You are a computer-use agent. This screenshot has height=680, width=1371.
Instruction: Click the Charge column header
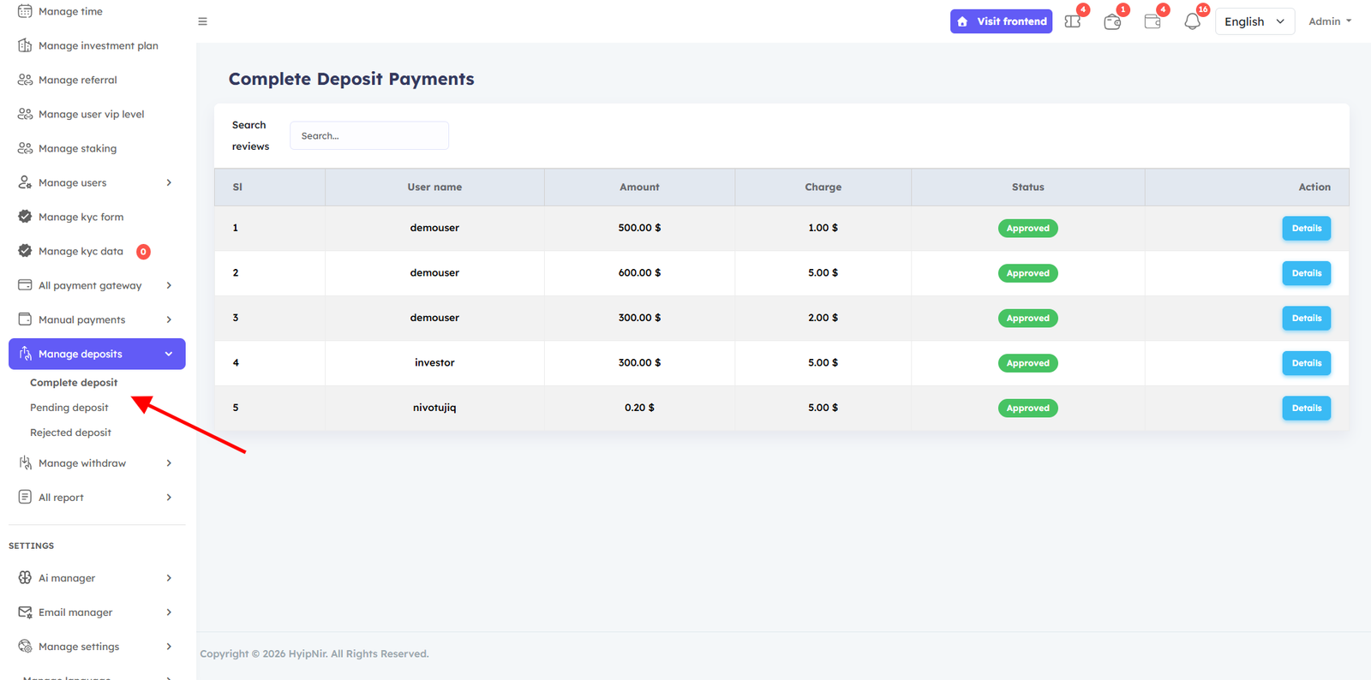(x=823, y=187)
